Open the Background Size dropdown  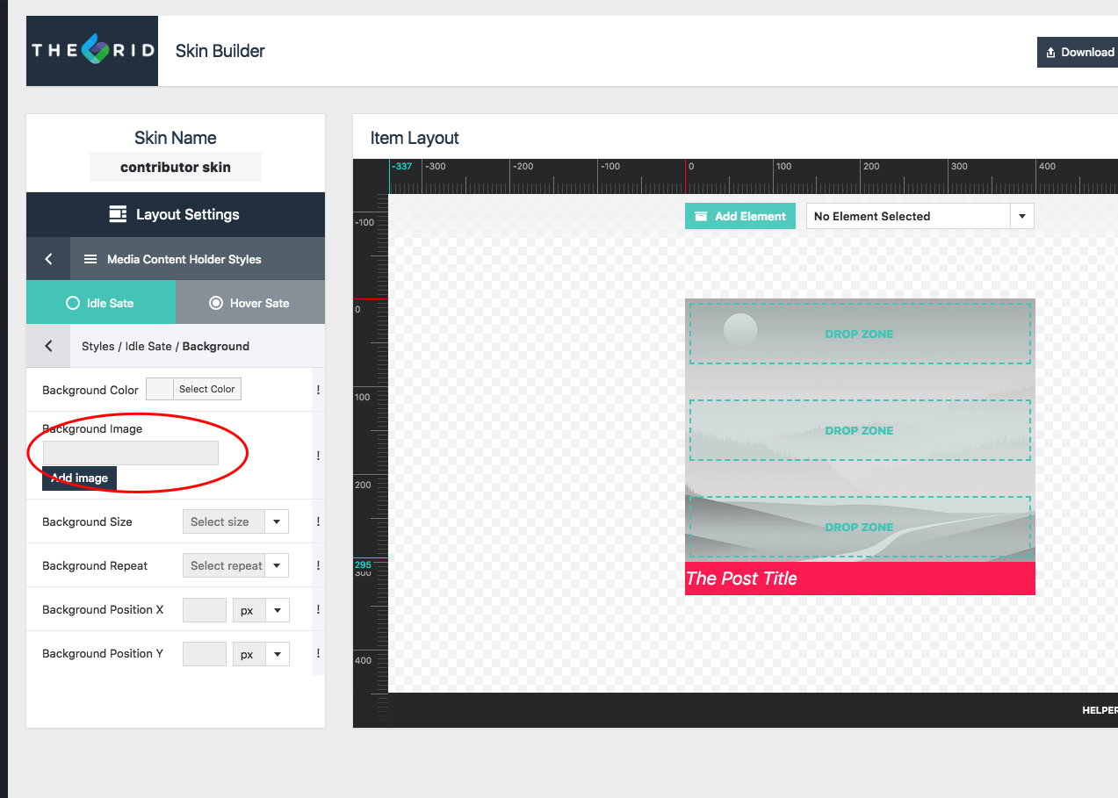(235, 521)
